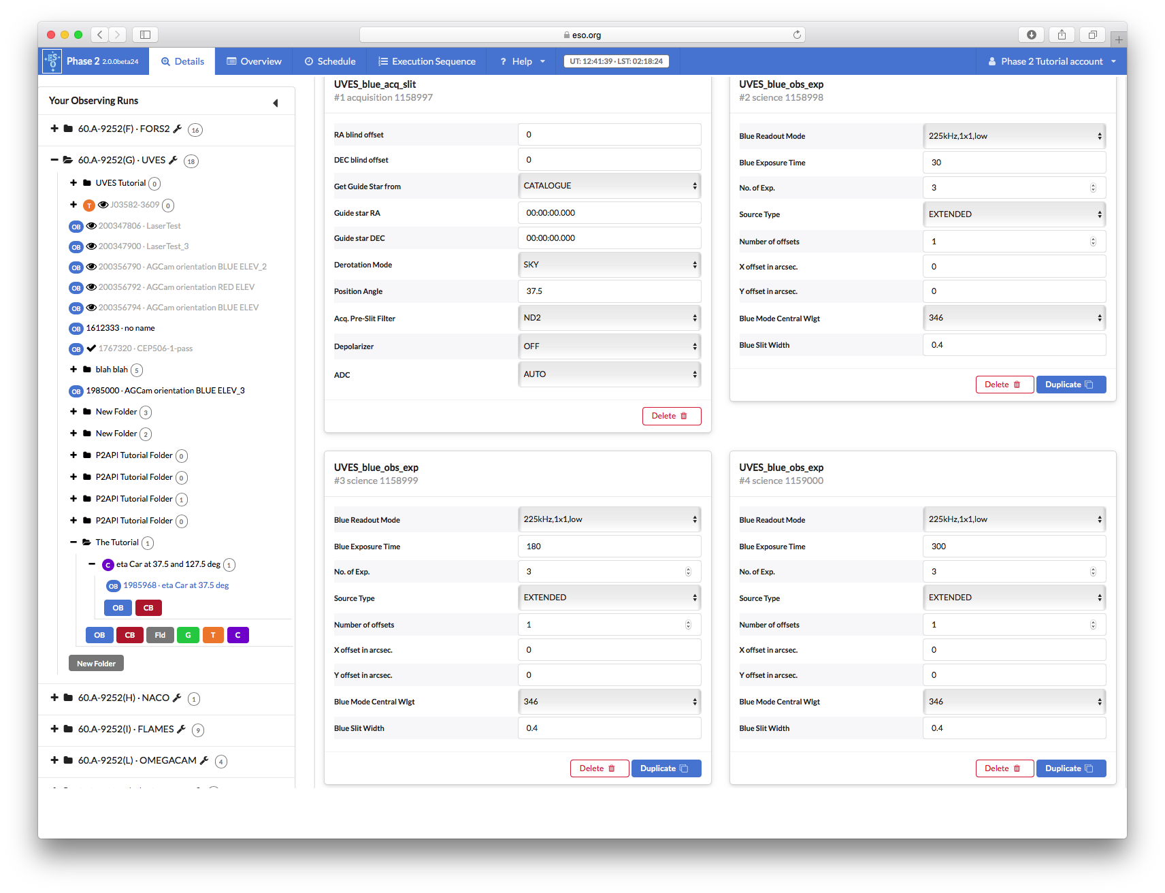Image resolution: width=1165 pixels, height=893 pixels.
Task: Delete the #3 science 1158999 template
Action: pyautogui.click(x=600, y=768)
